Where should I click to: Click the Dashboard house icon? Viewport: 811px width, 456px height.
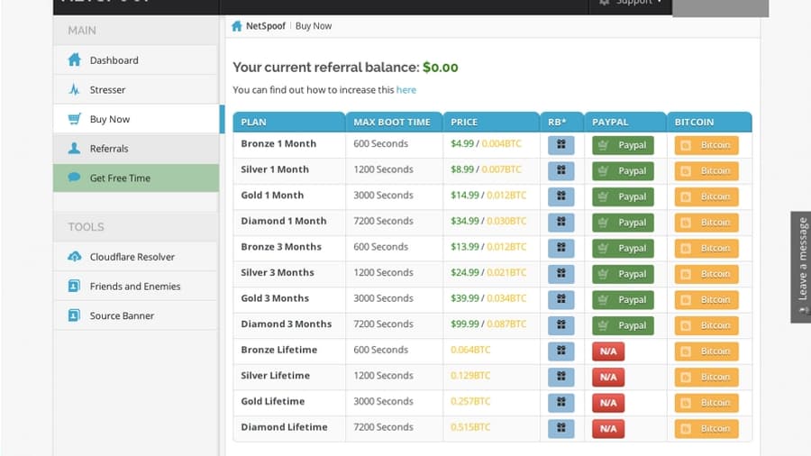click(75, 60)
